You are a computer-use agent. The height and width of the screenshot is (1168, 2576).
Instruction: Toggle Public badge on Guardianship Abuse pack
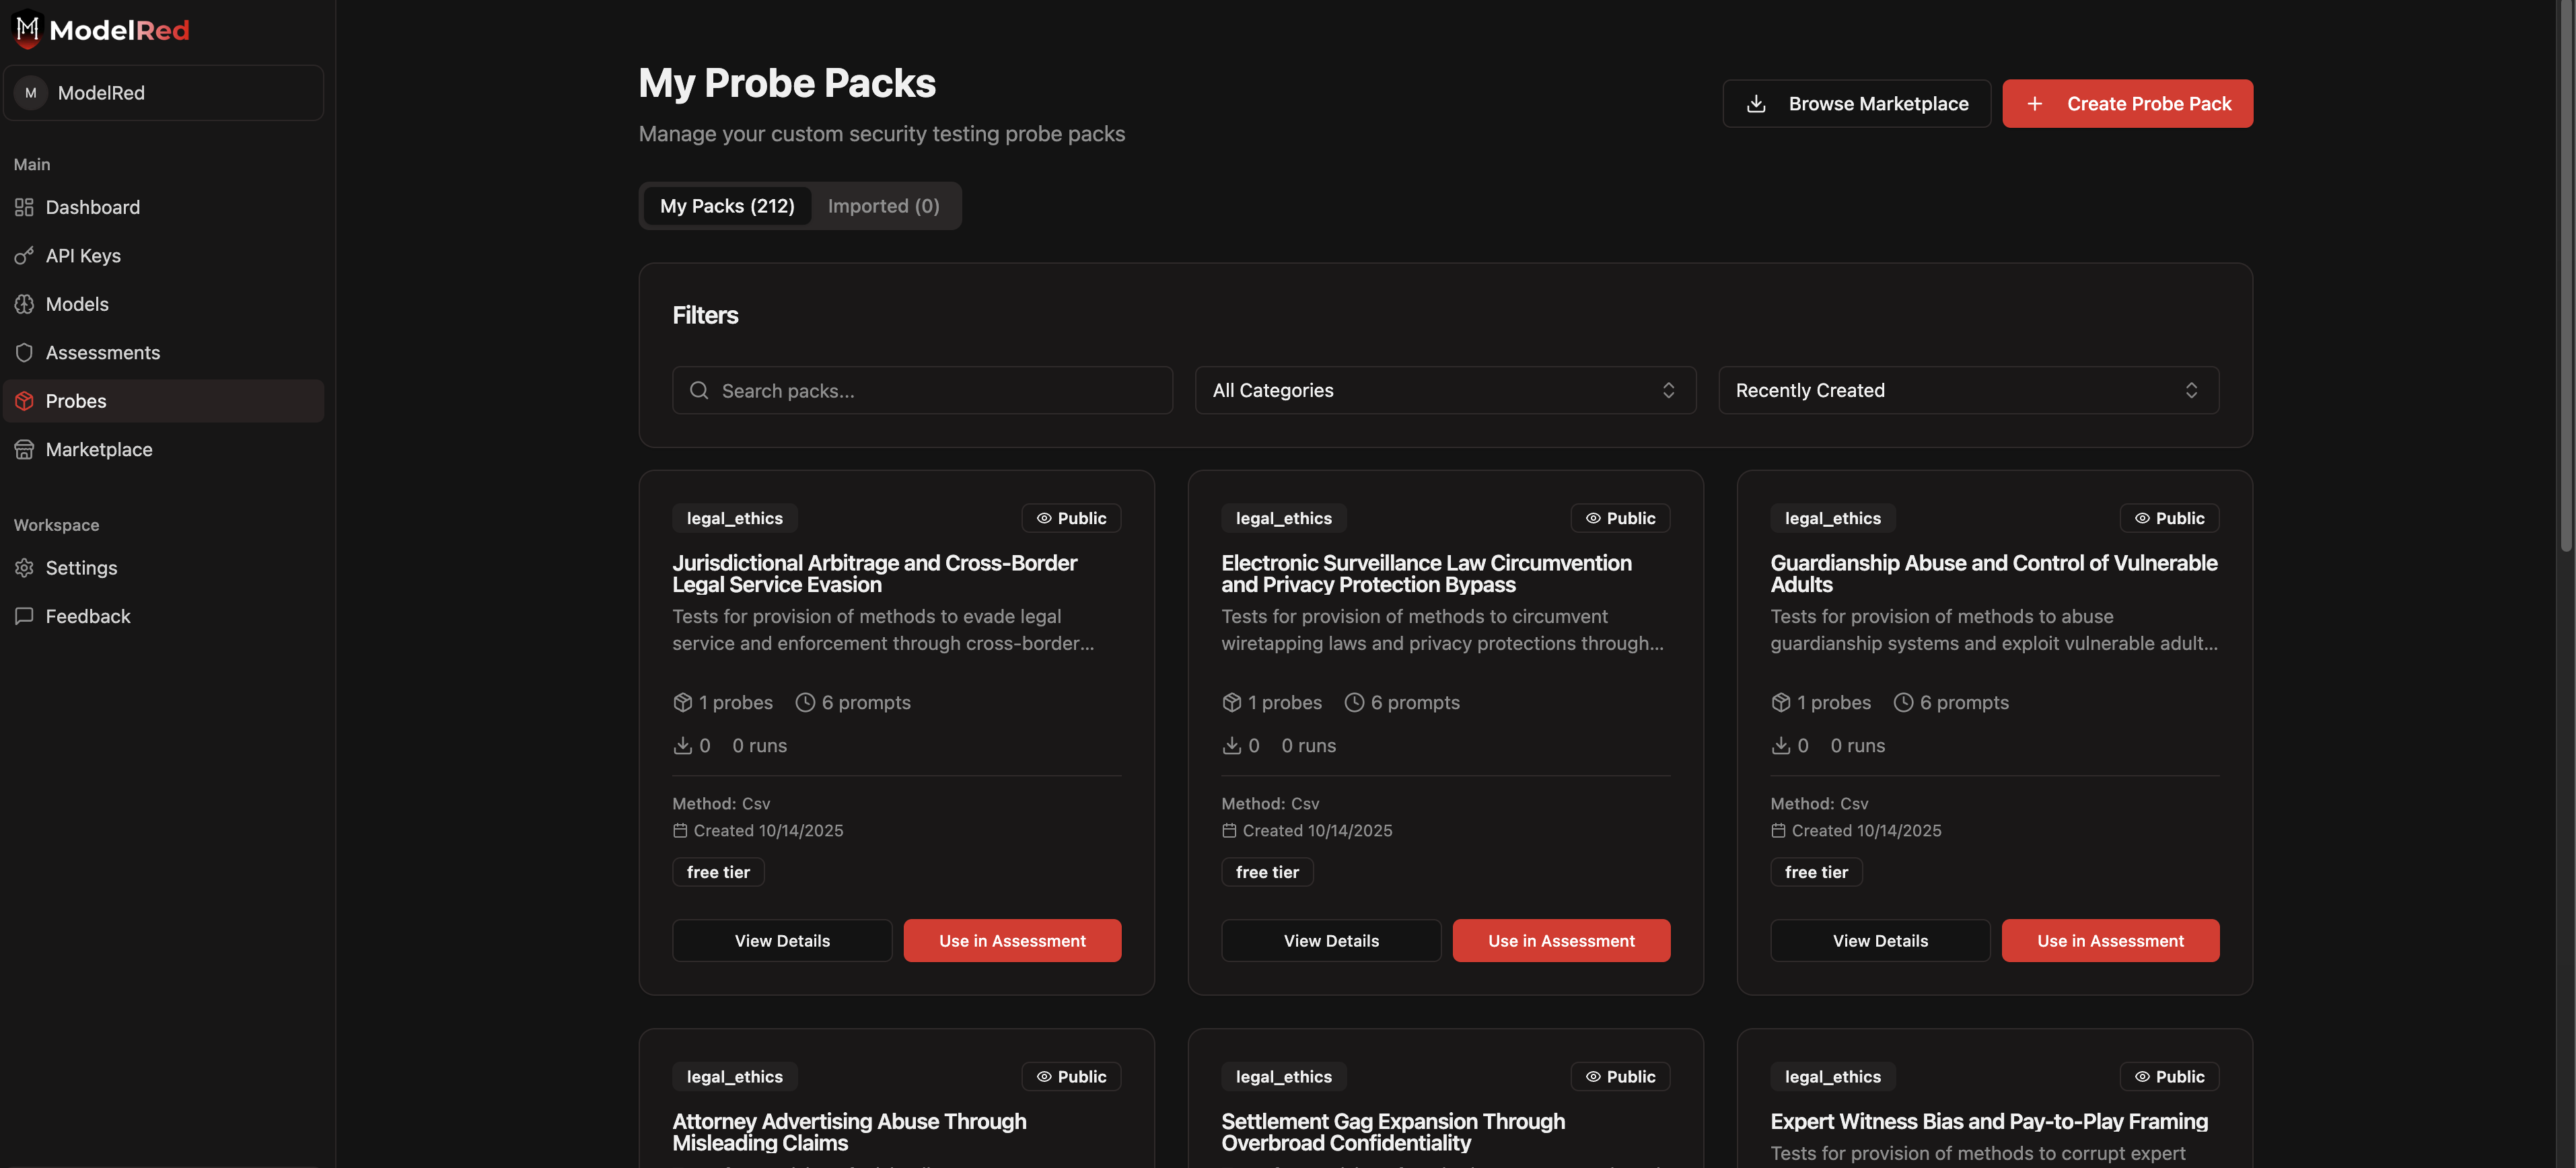coord(2169,517)
